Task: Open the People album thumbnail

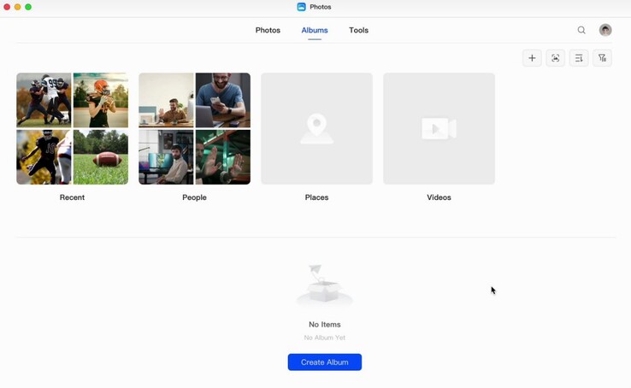Action: [x=194, y=129]
